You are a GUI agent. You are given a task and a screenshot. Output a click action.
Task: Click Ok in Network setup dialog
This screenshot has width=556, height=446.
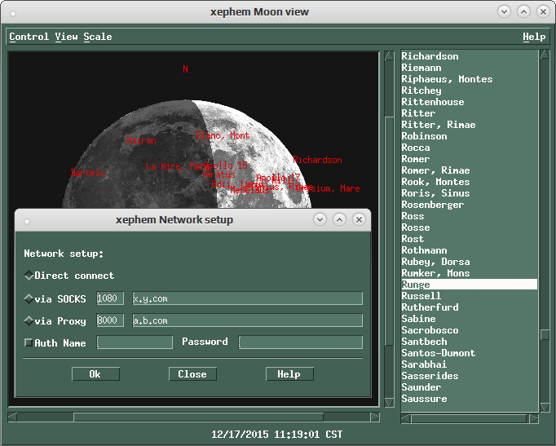click(95, 374)
